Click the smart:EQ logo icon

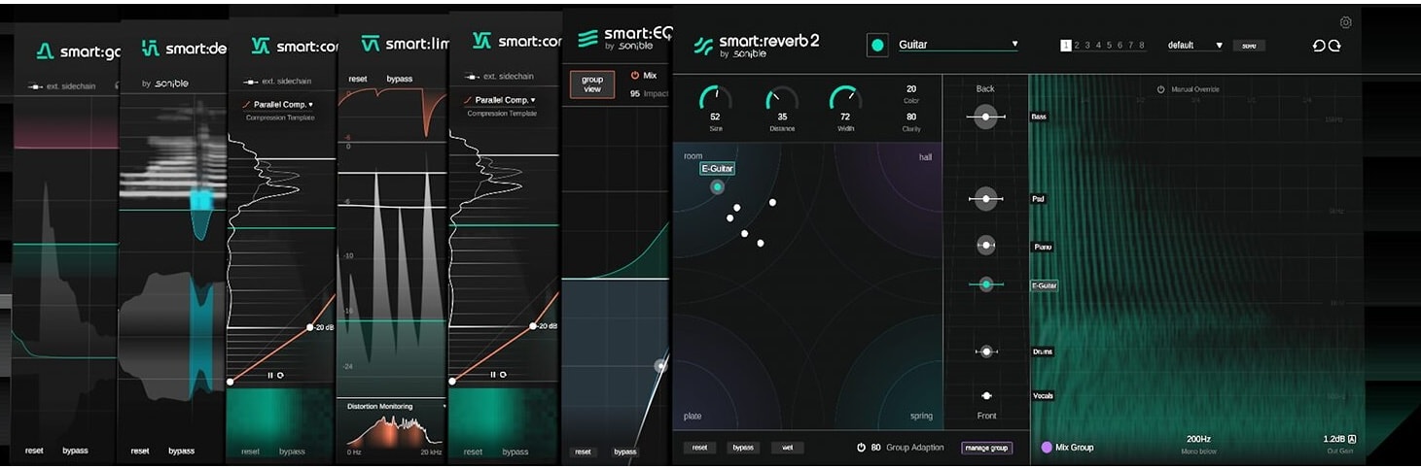(587, 39)
